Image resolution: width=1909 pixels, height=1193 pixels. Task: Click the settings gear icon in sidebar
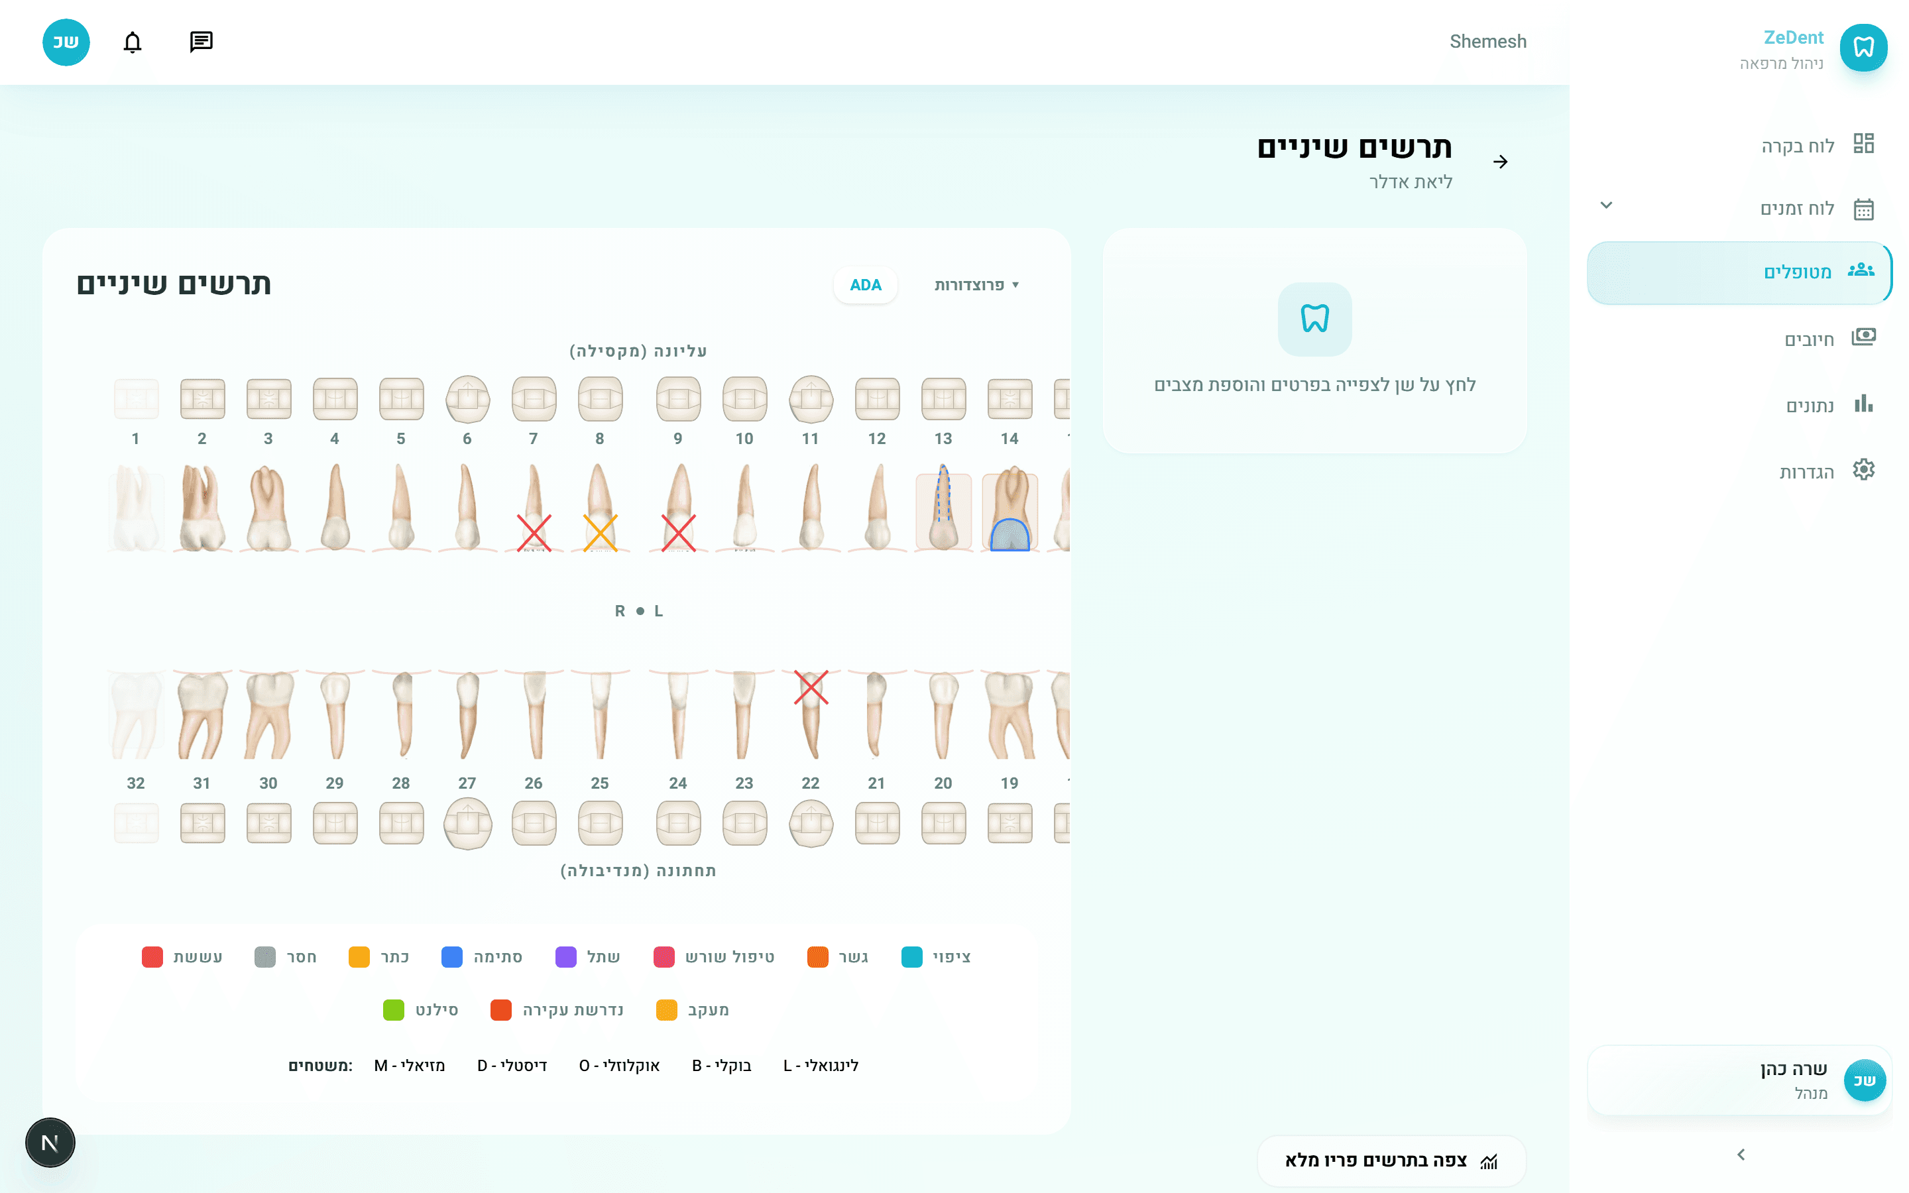[x=1863, y=471]
